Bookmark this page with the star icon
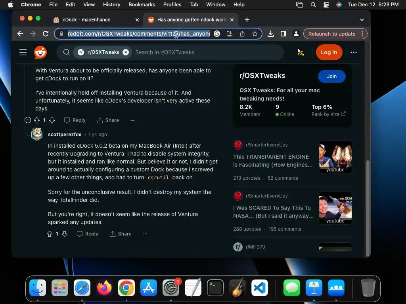Viewport: 406px width, 304px height. (x=255, y=34)
